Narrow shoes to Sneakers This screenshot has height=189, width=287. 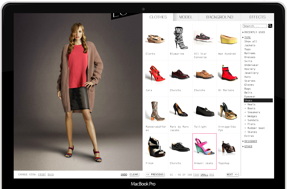254,112
